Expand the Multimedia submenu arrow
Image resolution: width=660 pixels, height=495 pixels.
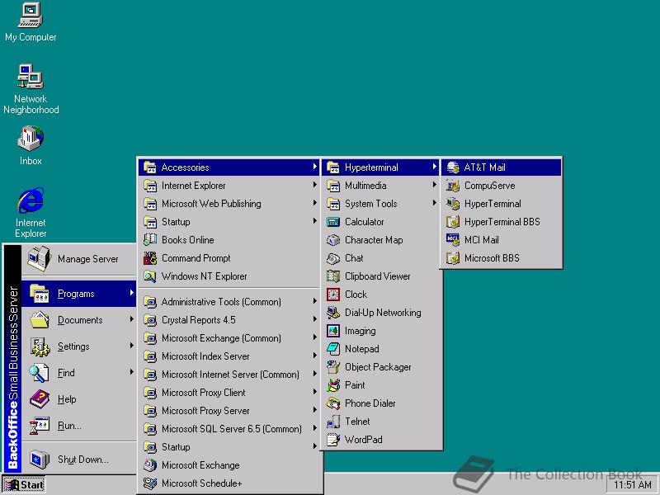(x=435, y=185)
